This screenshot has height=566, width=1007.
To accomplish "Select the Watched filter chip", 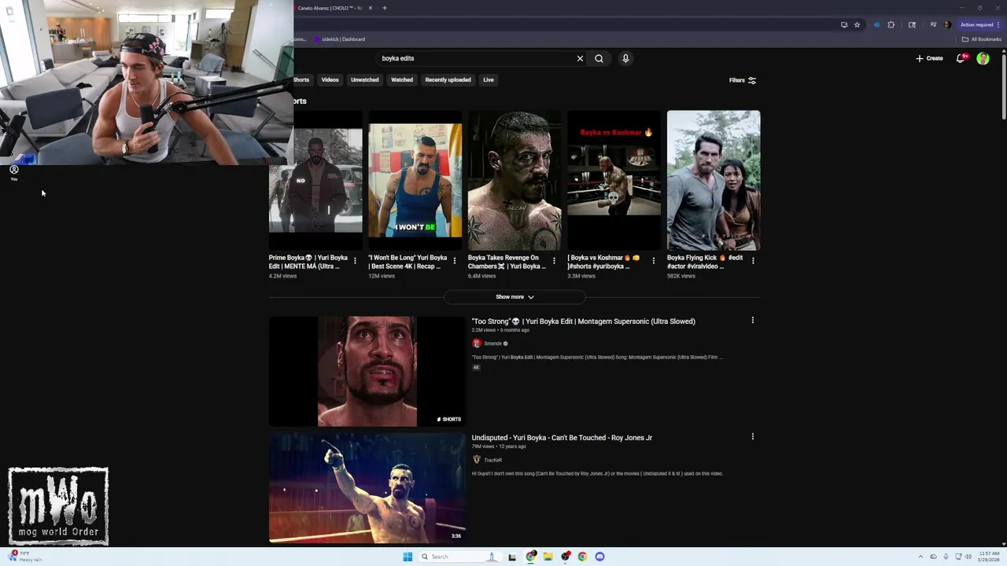I will 402,80.
